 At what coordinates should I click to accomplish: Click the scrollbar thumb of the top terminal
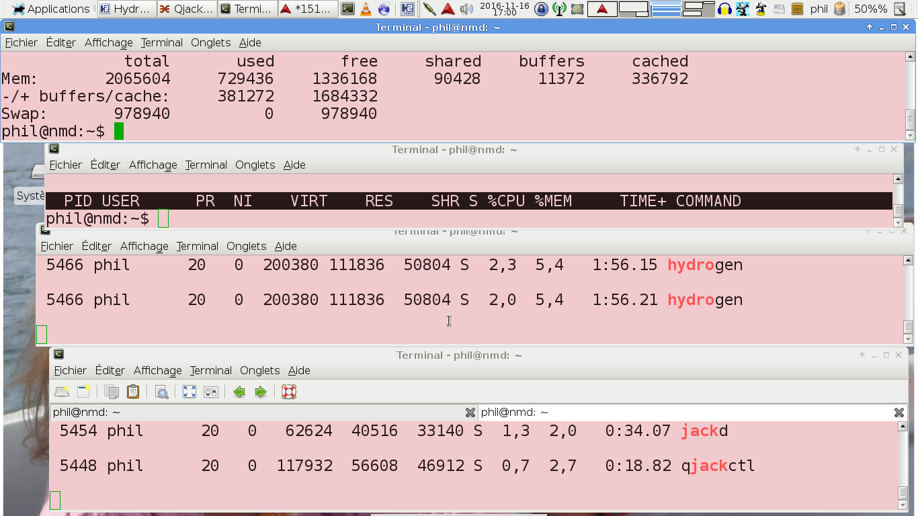tap(910, 119)
